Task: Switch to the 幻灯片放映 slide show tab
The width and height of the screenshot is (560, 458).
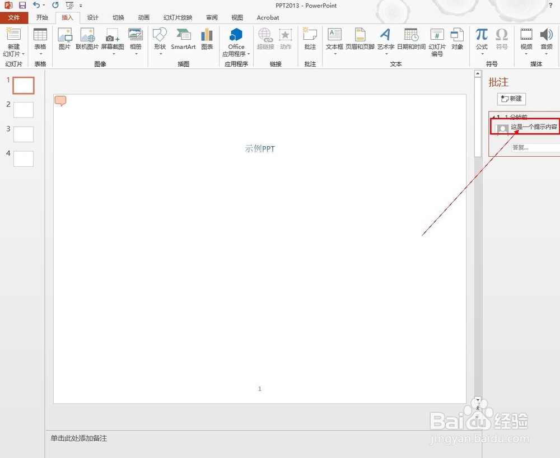Action: [x=178, y=17]
